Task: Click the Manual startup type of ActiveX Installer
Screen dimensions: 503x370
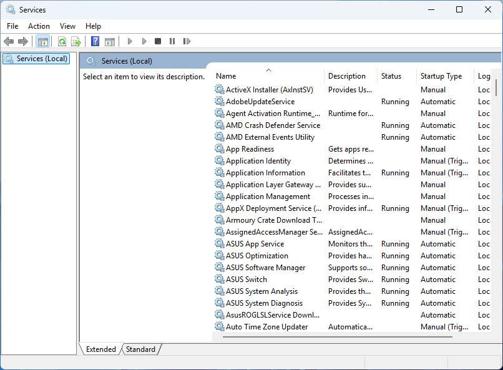Action: 432,90
